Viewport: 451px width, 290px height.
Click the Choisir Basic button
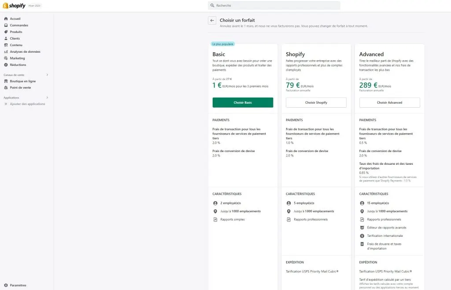click(x=243, y=102)
